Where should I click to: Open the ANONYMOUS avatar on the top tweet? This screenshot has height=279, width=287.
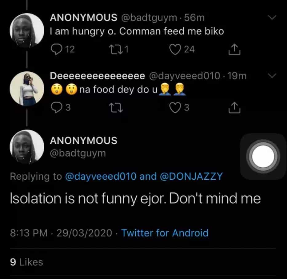(27, 30)
